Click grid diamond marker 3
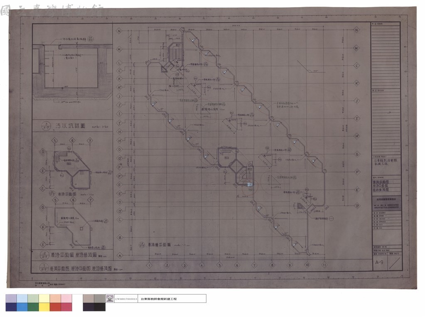Viewport: 425px width, 317px height. (x=184, y=265)
